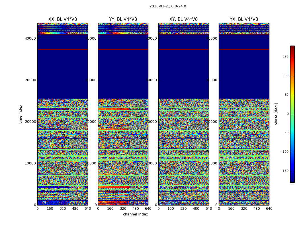This screenshot has height=228, width=299.
Task: Click the 'channel index' x-axis label
Action: point(135,214)
